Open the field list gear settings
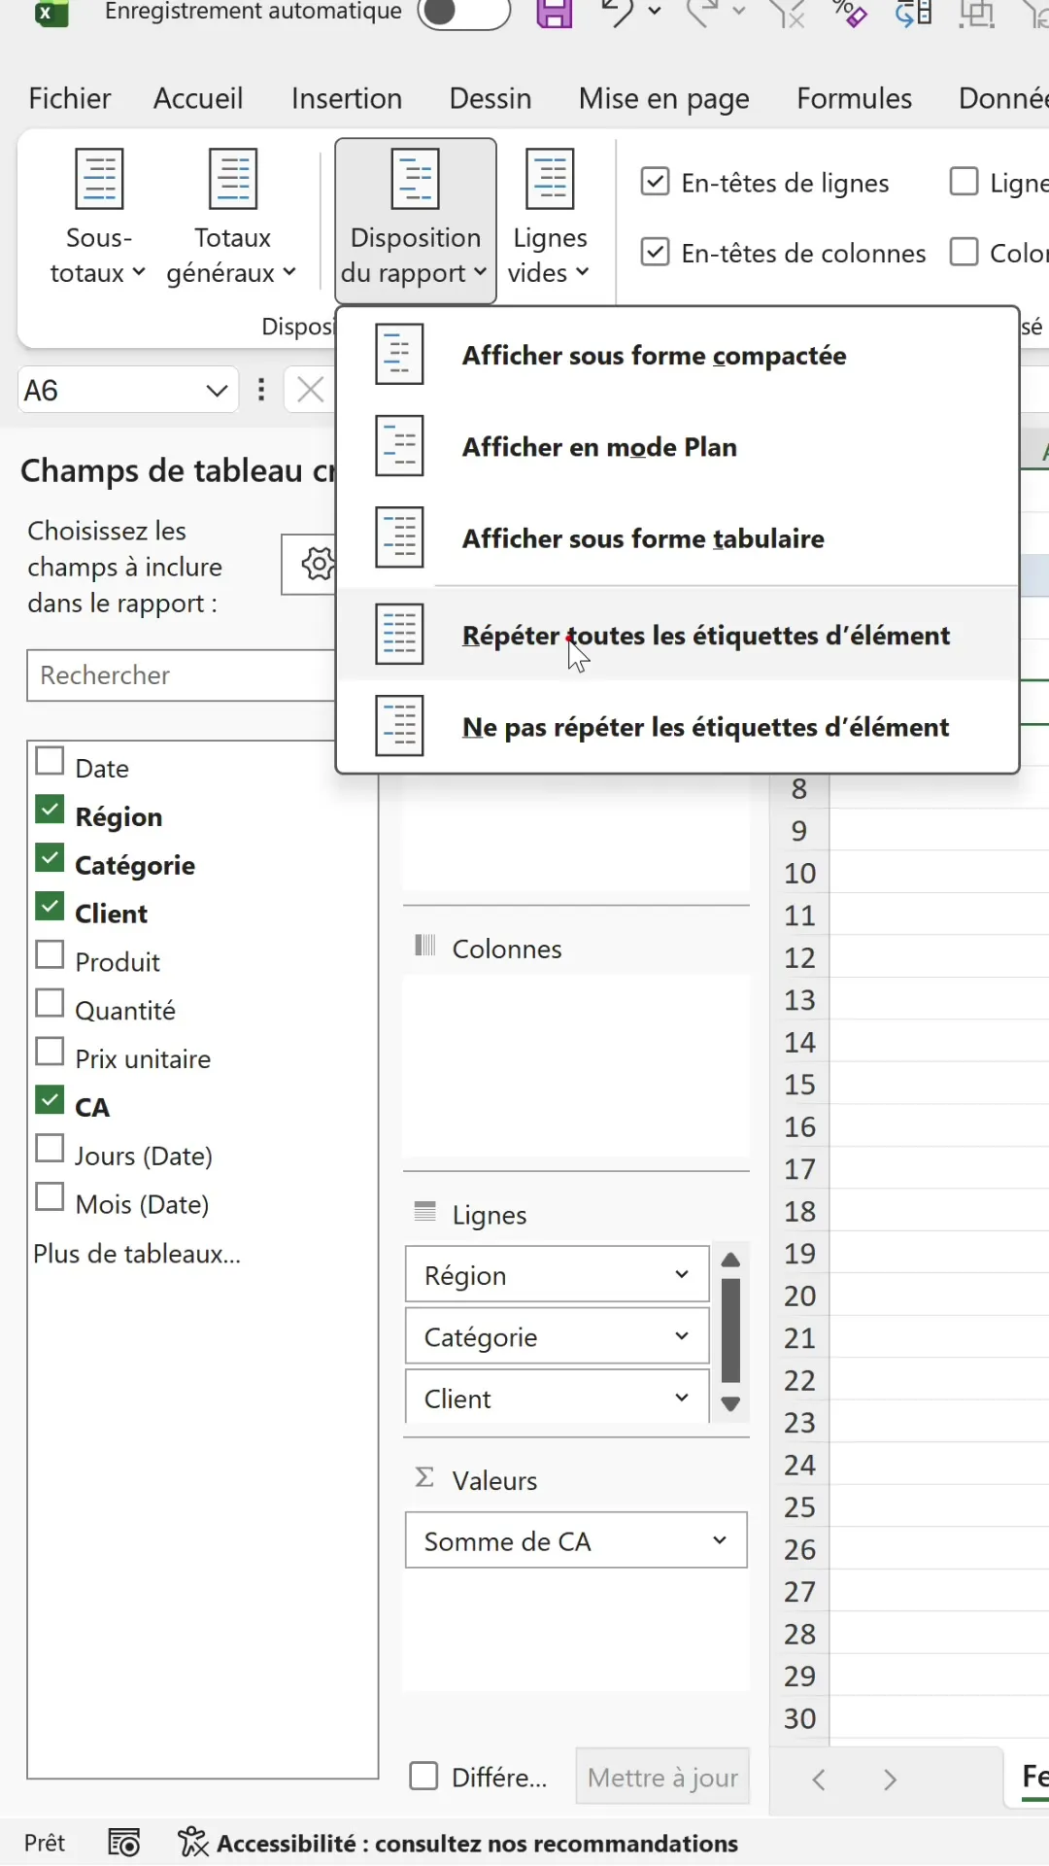 pyautogui.click(x=317, y=564)
